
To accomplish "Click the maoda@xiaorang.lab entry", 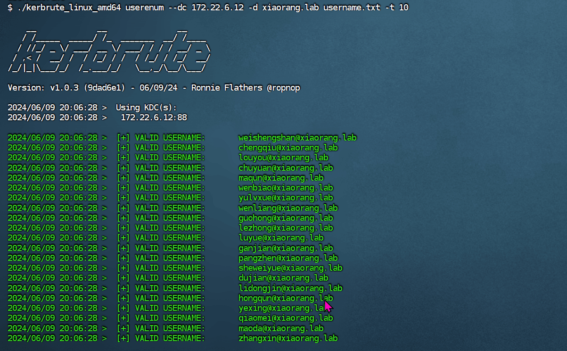I will coord(280,328).
